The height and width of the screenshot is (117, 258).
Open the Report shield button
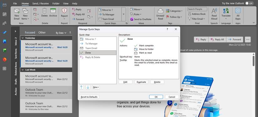pos(64,14)
